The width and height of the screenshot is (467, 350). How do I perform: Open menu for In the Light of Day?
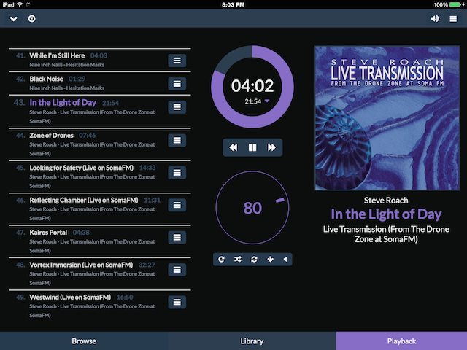pyautogui.click(x=177, y=107)
